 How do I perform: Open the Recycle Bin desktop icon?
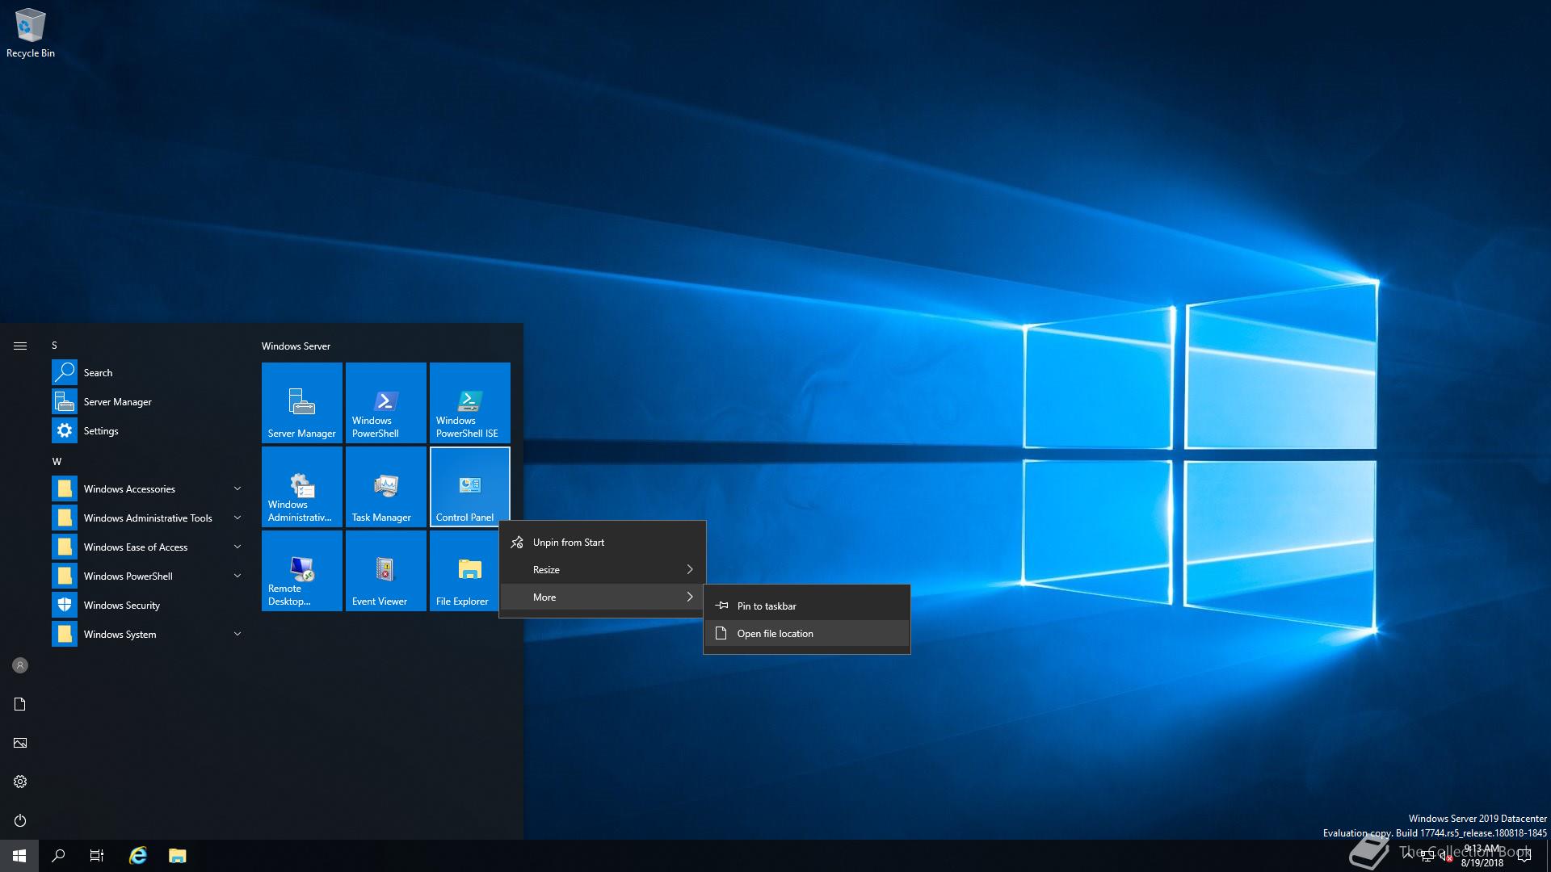31,33
